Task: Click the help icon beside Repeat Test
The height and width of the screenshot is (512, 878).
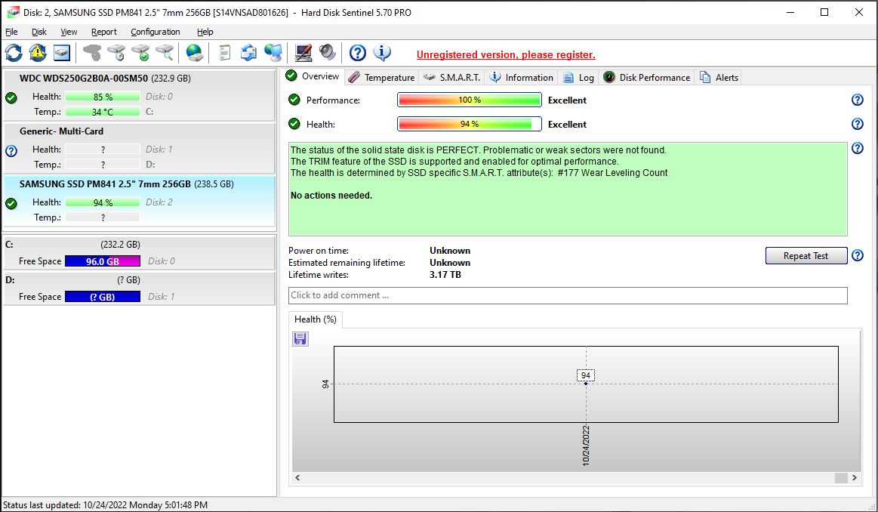Action: coord(857,255)
